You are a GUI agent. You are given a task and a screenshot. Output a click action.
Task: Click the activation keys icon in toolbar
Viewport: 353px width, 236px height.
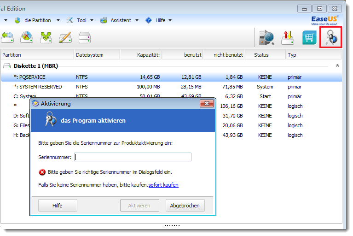click(330, 37)
